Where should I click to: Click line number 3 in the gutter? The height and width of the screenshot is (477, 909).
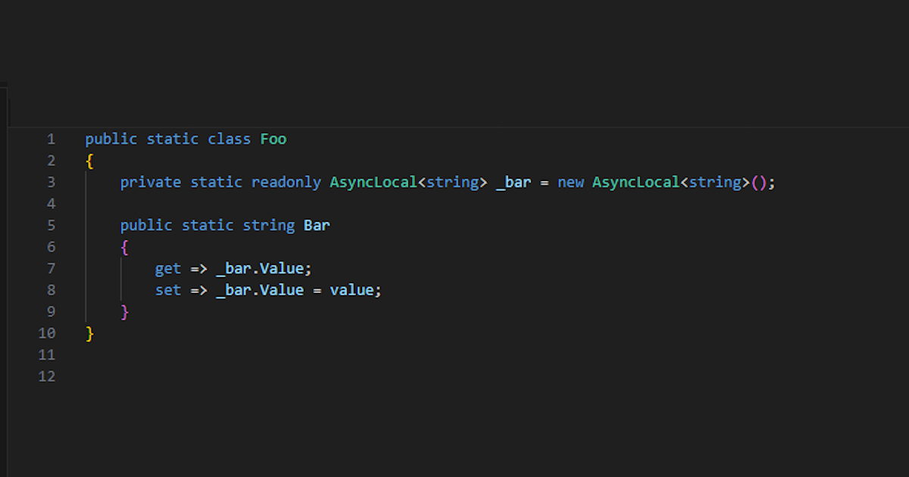click(51, 182)
